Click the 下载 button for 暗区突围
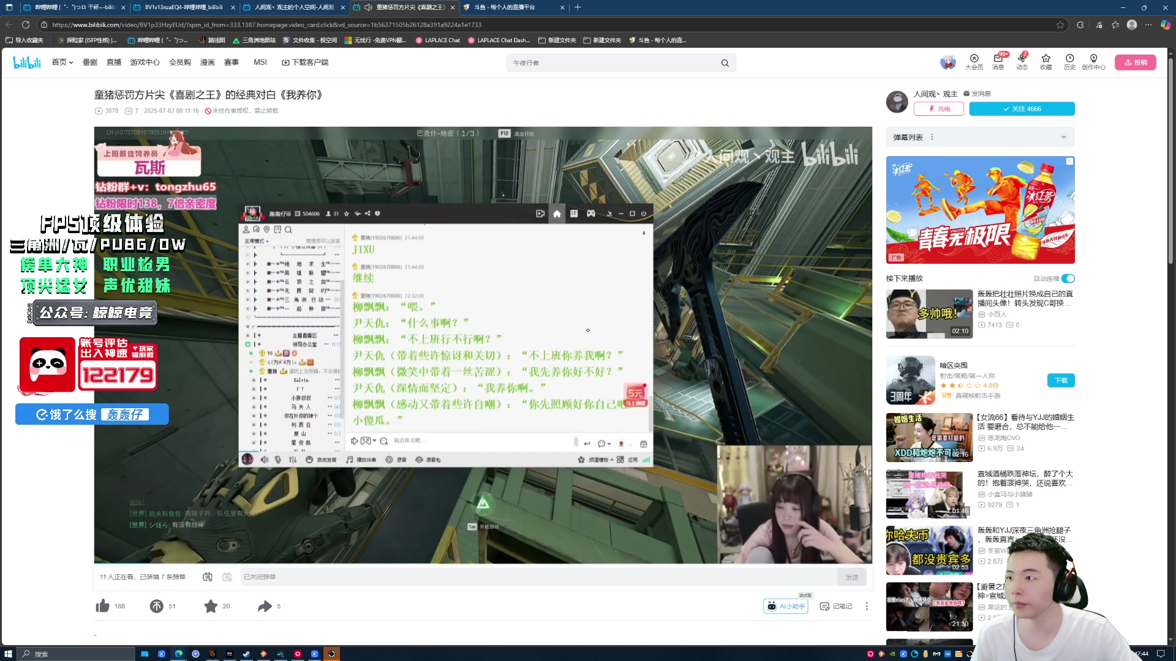This screenshot has width=1176, height=661. click(x=1061, y=380)
